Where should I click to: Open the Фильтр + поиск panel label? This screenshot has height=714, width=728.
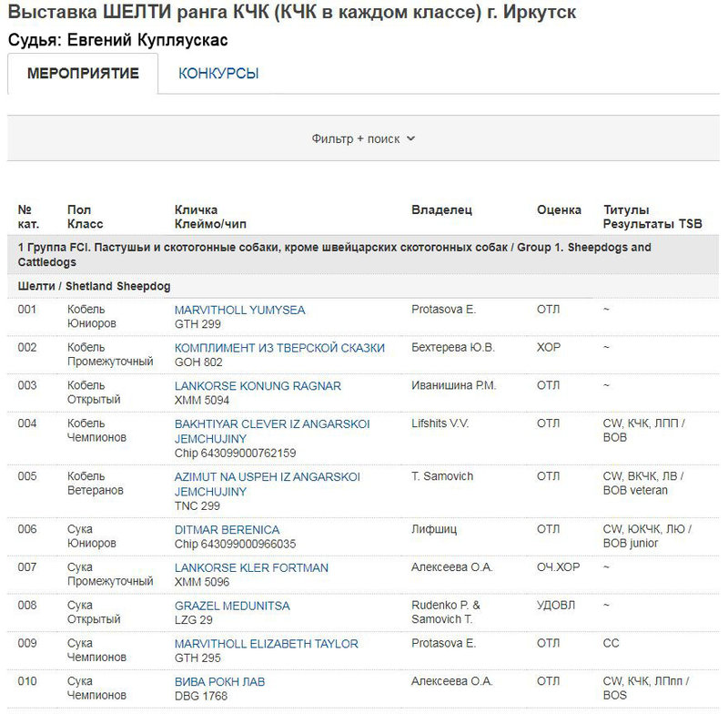click(356, 138)
